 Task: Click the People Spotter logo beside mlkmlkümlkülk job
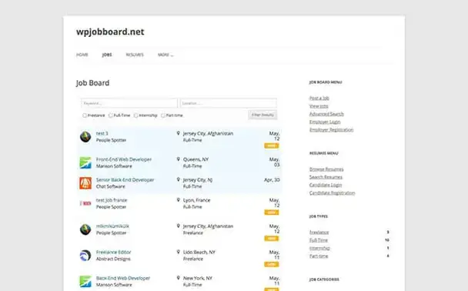(85, 229)
